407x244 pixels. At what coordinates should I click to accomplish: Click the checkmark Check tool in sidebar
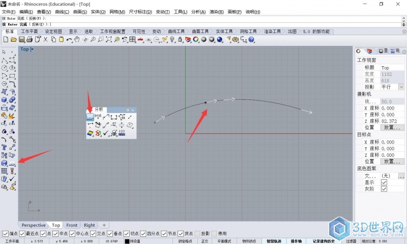tap(12, 179)
